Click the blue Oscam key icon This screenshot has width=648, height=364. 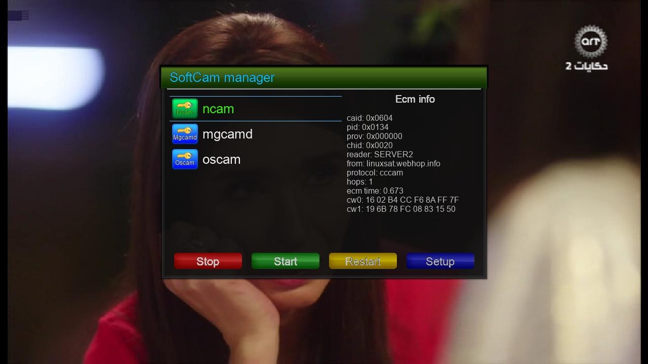(185, 159)
